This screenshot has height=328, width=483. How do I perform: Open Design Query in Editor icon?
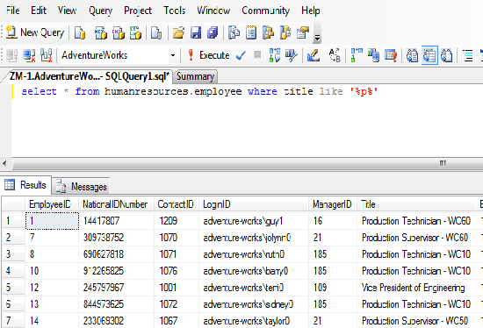click(x=314, y=56)
